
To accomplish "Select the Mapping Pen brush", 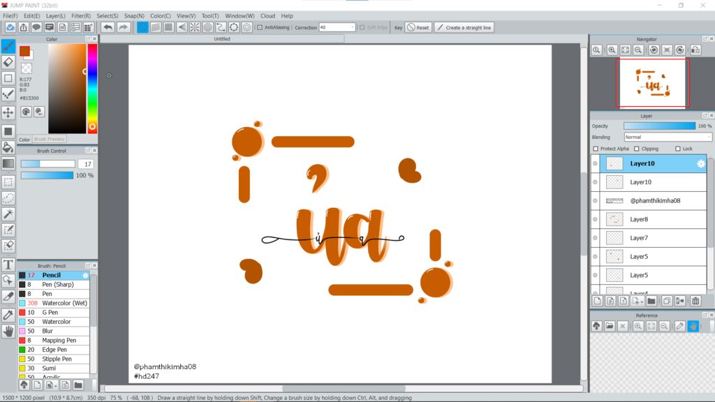I will 54,340.
